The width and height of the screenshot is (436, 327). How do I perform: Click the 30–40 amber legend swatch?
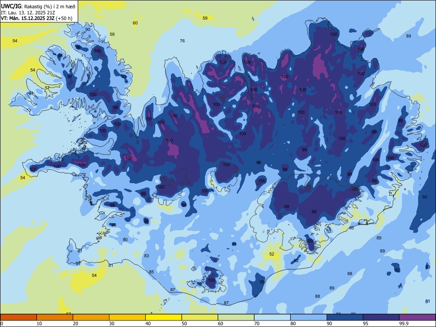point(127,317)
